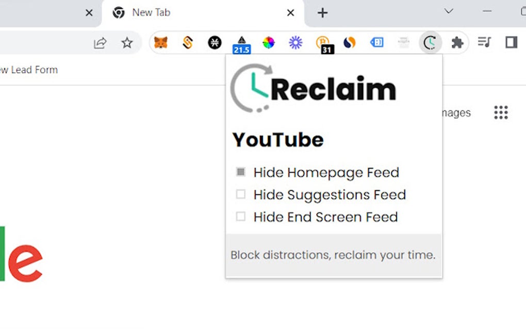Viewport: 526px width, 329px height.
Task: Click the faded gray printer-like extension icon
Action: (x=404, y=43)
